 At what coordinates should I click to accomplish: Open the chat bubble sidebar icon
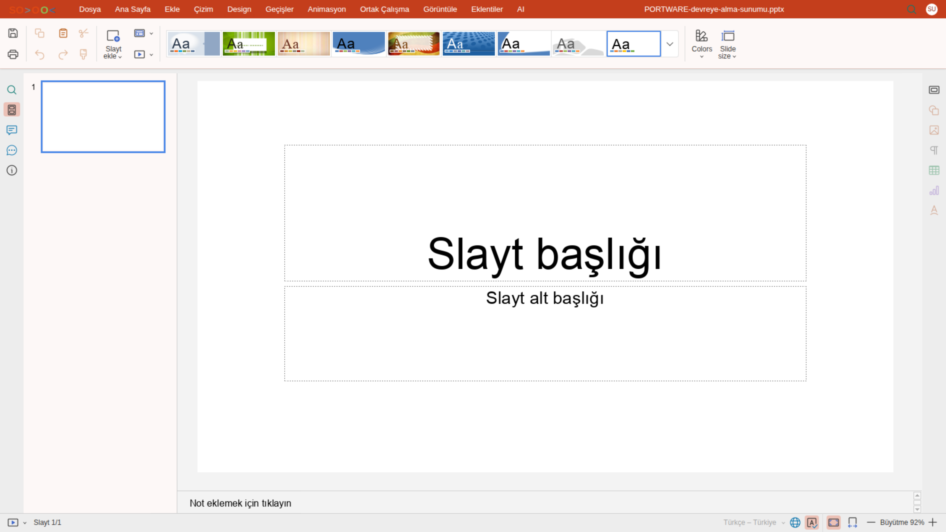tap(12, 150)
